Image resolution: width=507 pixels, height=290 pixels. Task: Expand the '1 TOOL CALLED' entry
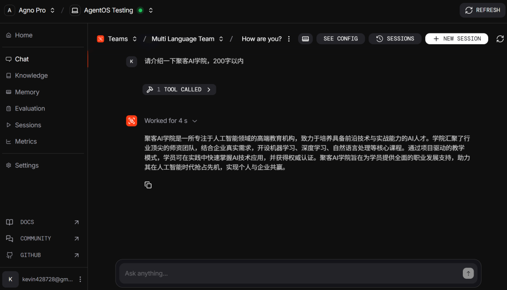tap(179, 89)
